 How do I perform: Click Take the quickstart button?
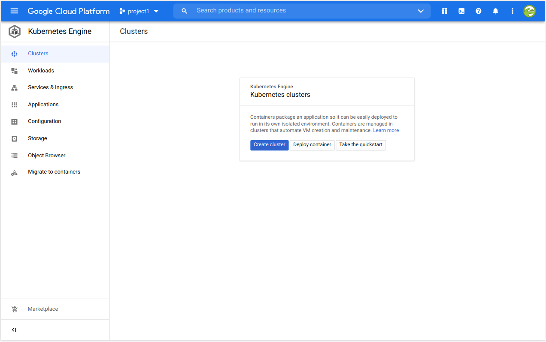tap(361, 145)
